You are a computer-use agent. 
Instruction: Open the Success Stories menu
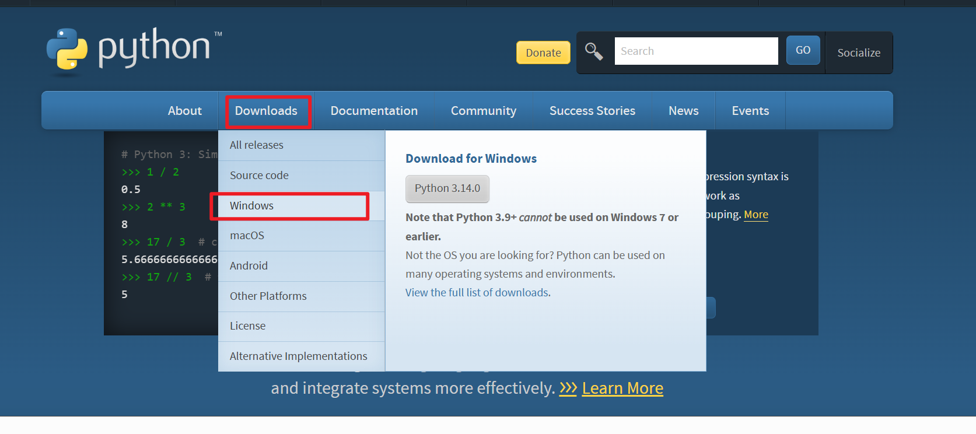coord(592,111)
